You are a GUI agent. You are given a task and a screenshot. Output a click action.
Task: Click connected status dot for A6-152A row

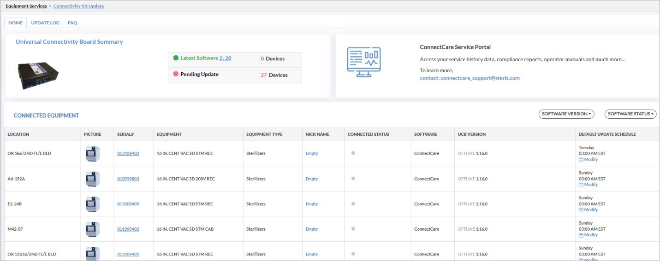353,178
